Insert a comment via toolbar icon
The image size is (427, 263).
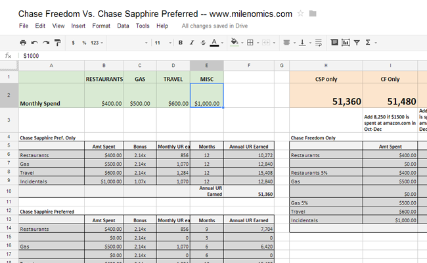pos(334,42)
